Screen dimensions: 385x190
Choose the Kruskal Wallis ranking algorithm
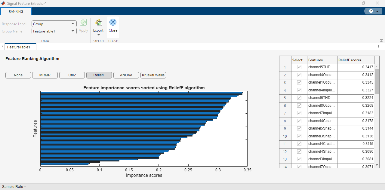pos(153,75)
